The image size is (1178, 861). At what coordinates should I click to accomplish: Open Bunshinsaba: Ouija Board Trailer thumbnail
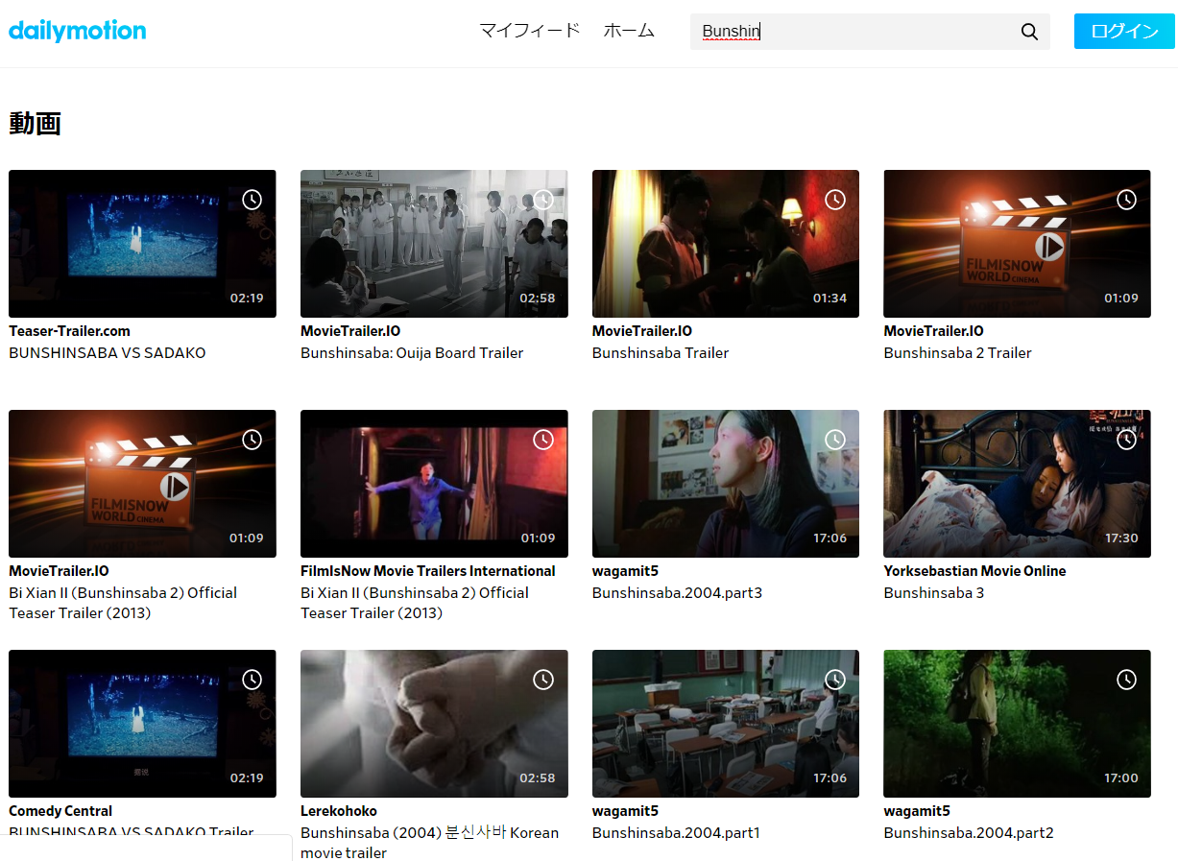point(434,244)
